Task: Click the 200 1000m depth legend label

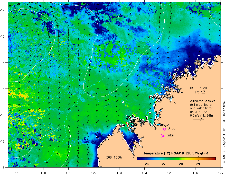Action: click(x=115, y=157)
